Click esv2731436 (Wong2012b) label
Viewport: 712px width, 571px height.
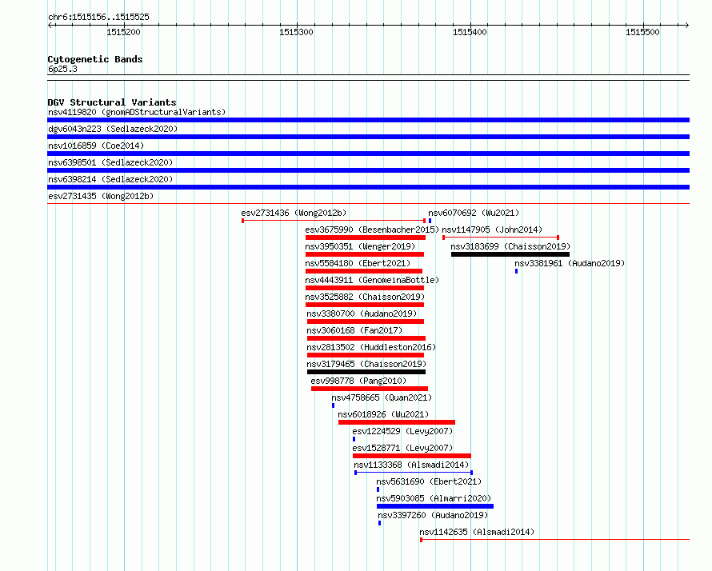[294, 213]
